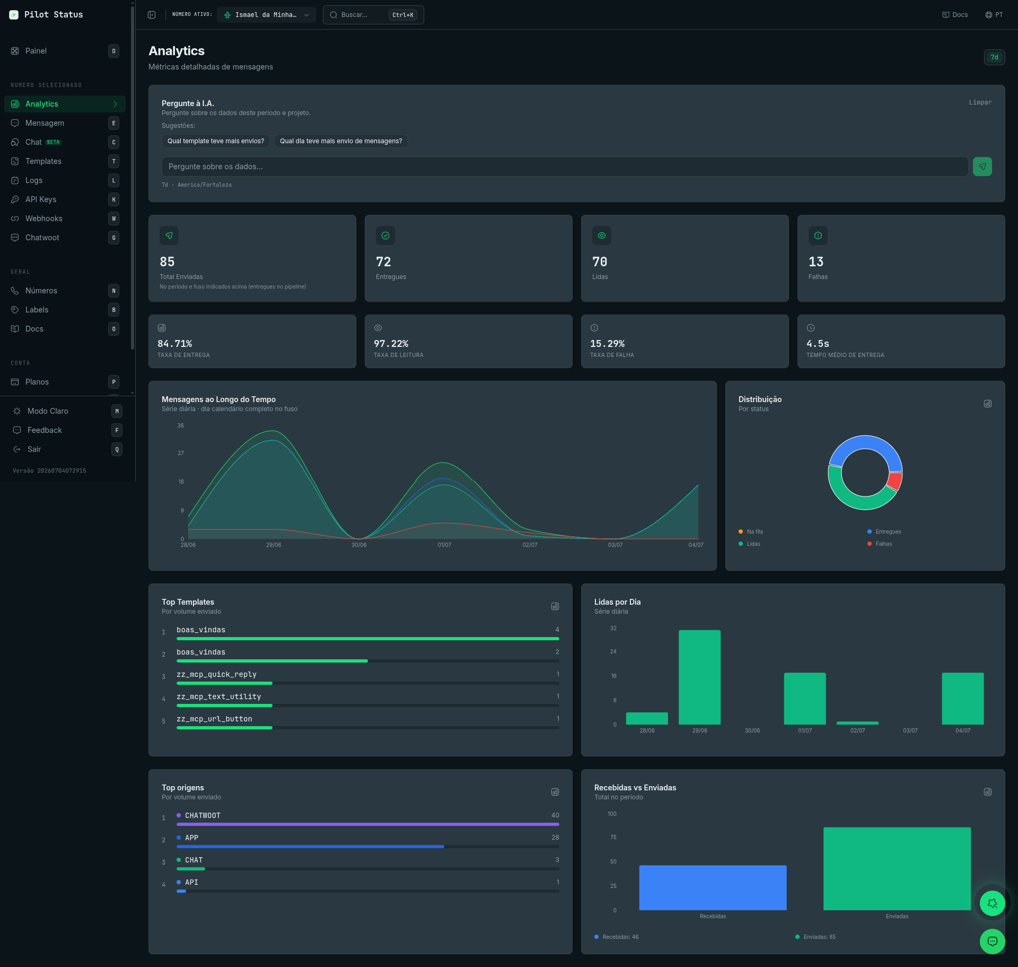The height and width of the screenshot is (967, 1018).
Task: Click the eye icon in the Lidas card
Action: (602, 236)
